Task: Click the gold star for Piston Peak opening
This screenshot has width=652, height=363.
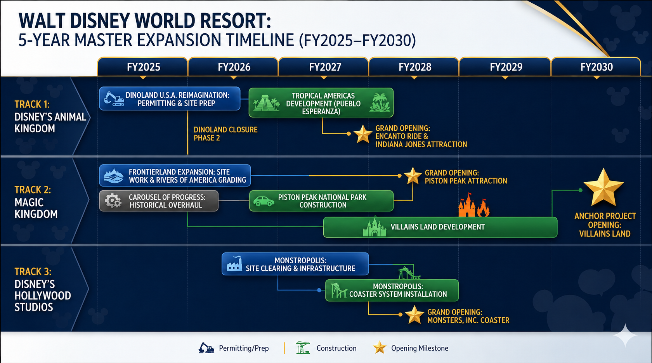Action: click(413, 176)
